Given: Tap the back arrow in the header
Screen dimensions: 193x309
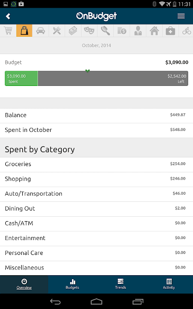Looking at the screenshot, I should 8,16.
